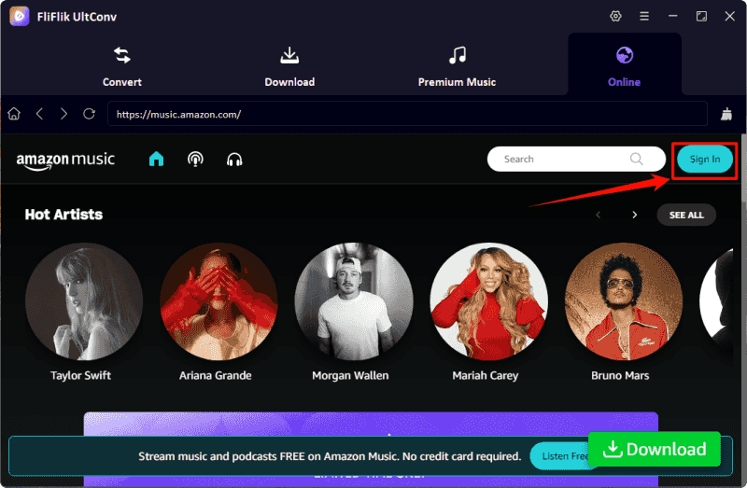Click the browser home icon

pyautogui.click(x=14, y=114)
